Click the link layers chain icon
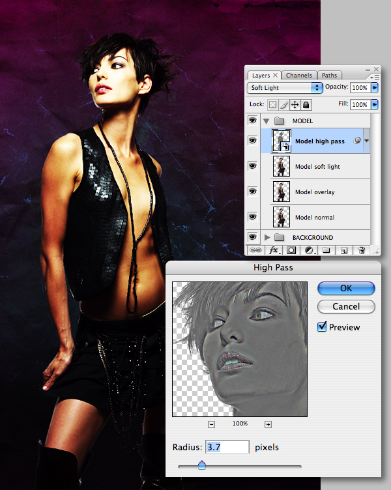 coord(255,250)
